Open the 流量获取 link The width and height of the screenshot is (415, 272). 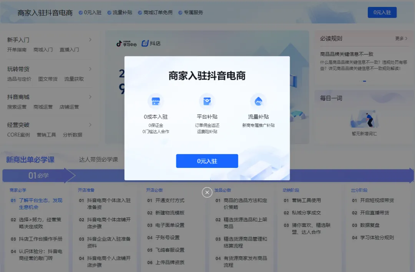[x=74, y=79]
